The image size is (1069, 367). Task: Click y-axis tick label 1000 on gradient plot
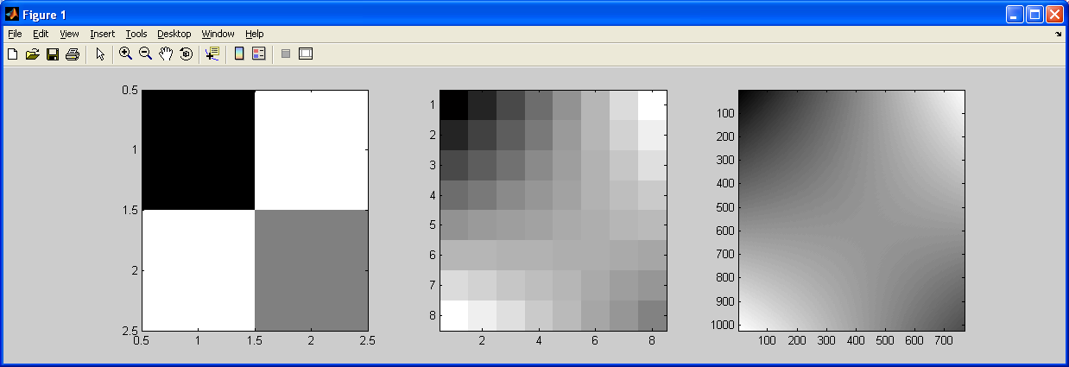point(721,325)
